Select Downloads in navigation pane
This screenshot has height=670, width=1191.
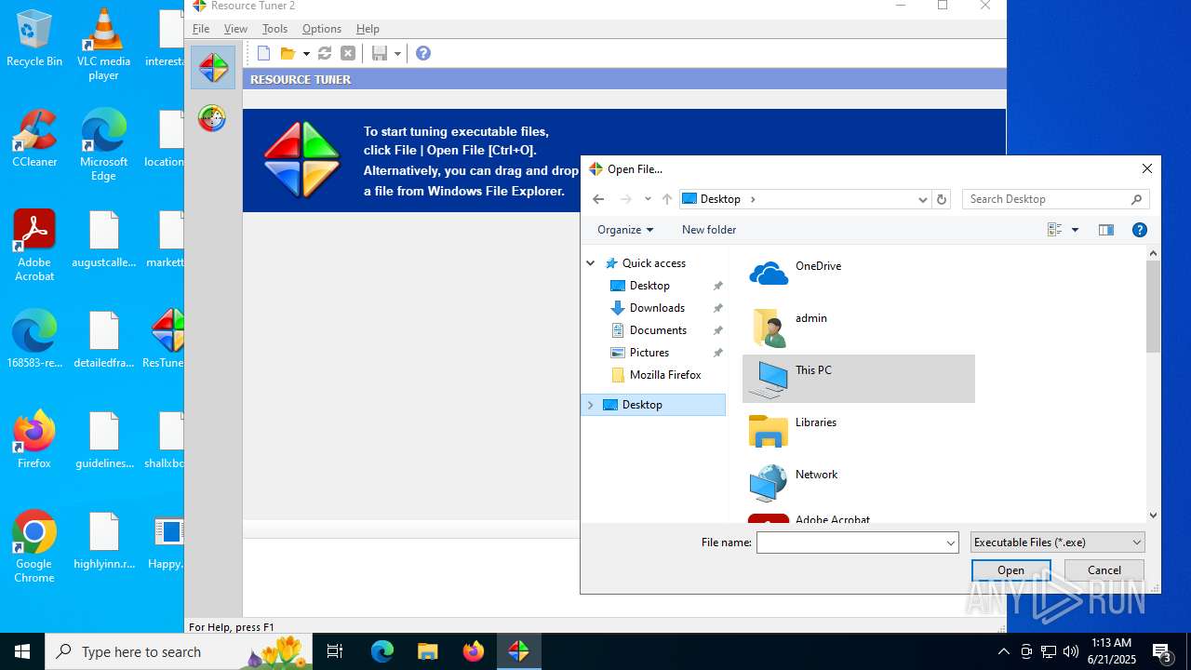point(657,308)
